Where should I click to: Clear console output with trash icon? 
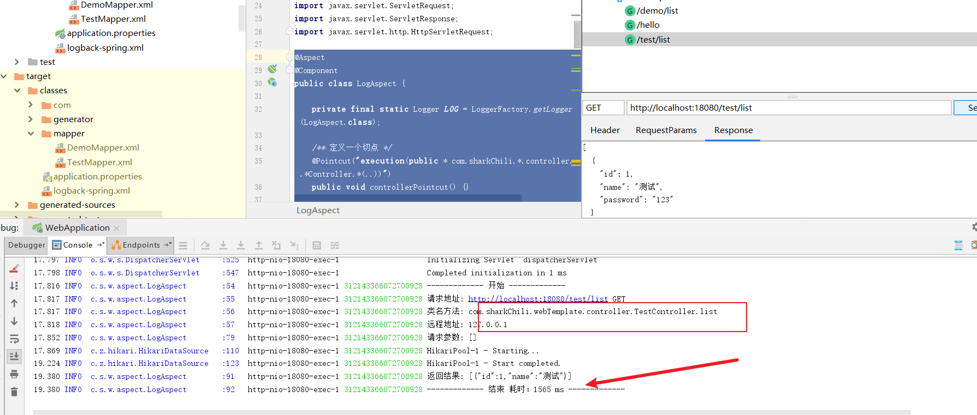pos(14,392)
